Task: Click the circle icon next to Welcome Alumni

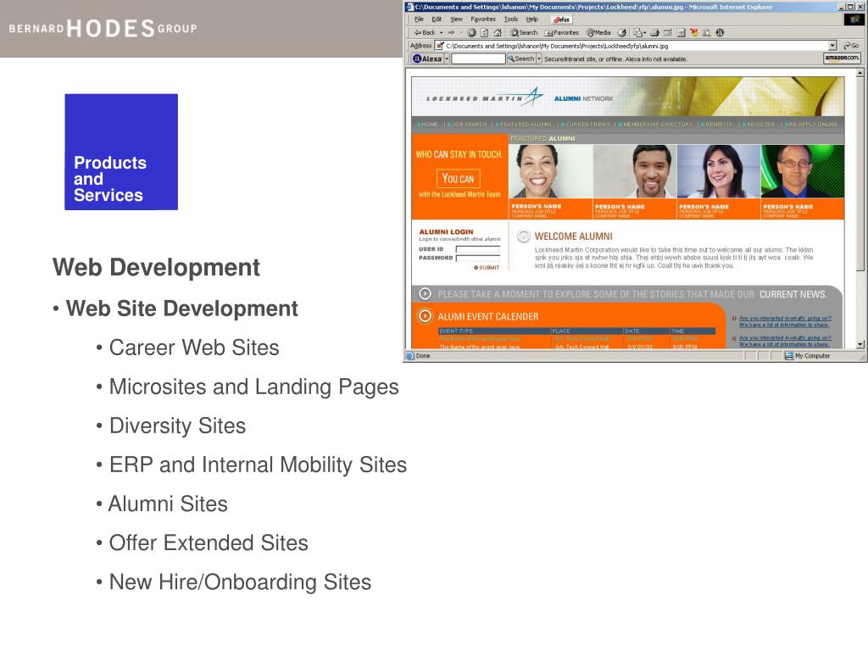Action: pyautogui.click(x=523, y=236)
